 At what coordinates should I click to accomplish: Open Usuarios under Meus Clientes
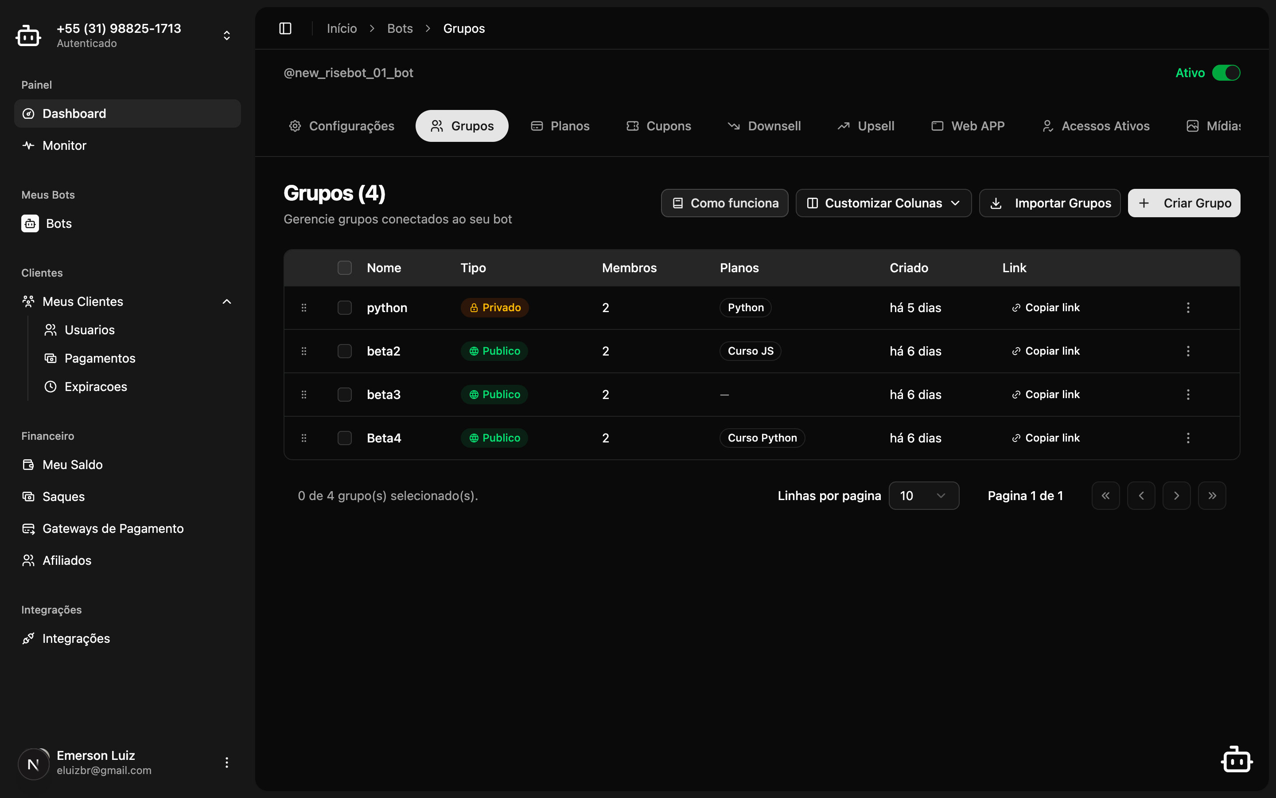(x=138, y=330)
